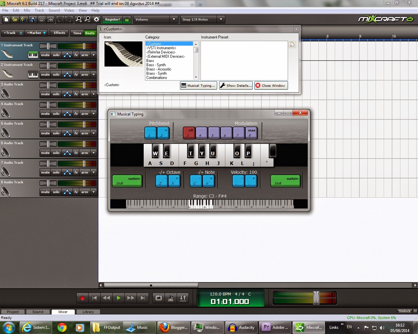Click the pan slider of 3 Audio Track

click(x=48, y=85)
